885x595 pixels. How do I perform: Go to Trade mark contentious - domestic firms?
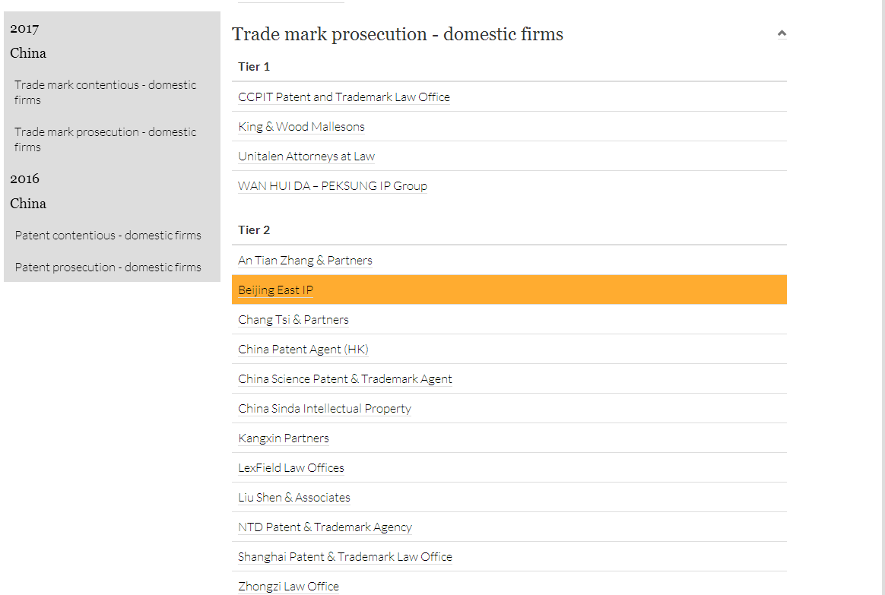106,92
